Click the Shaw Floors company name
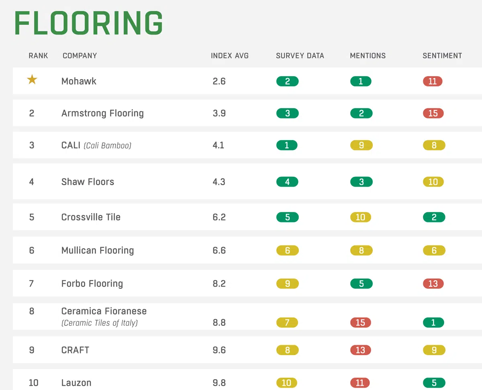 click(x=88, y=182)
